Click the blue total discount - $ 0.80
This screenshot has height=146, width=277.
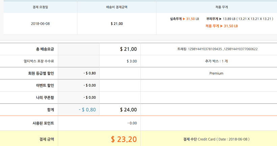pyautogui.click(x=87, y=109)
